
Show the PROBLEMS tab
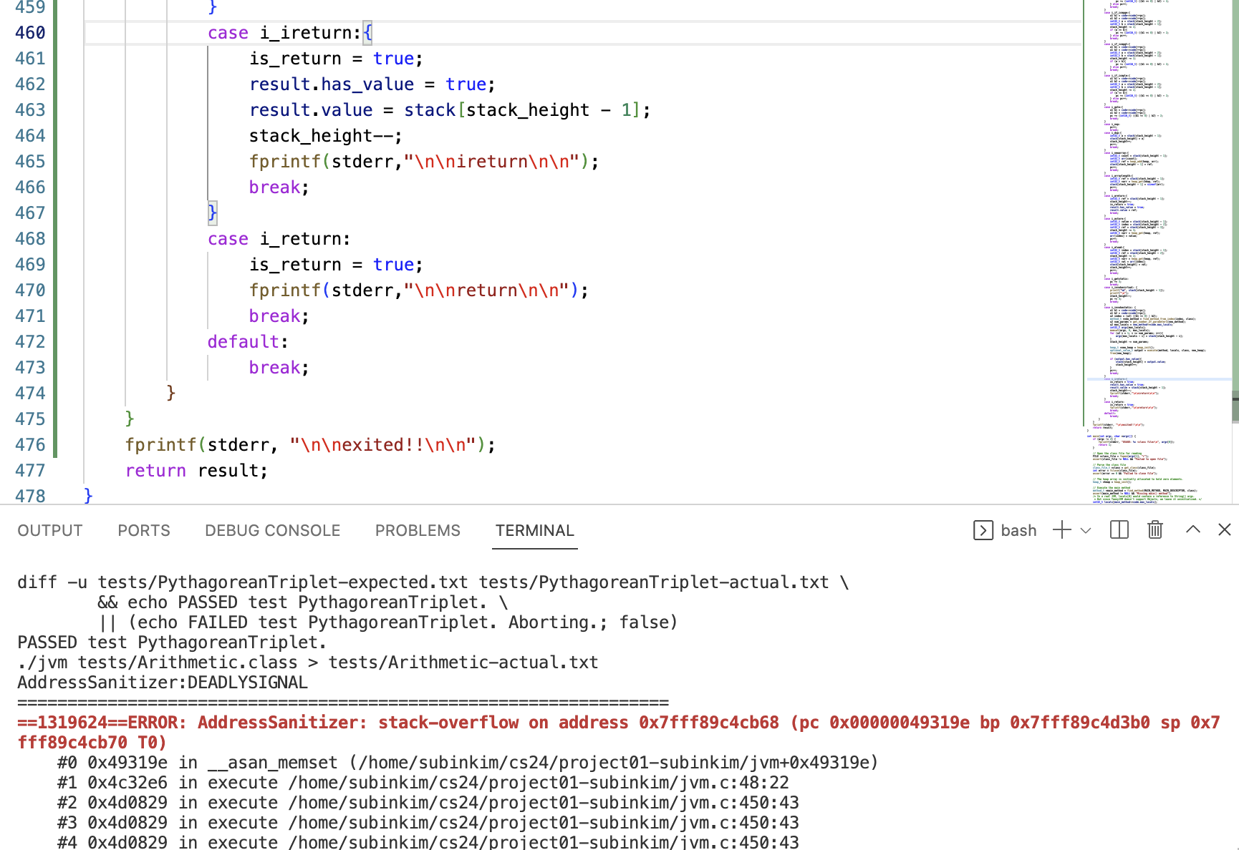click(x=418, y=530)
